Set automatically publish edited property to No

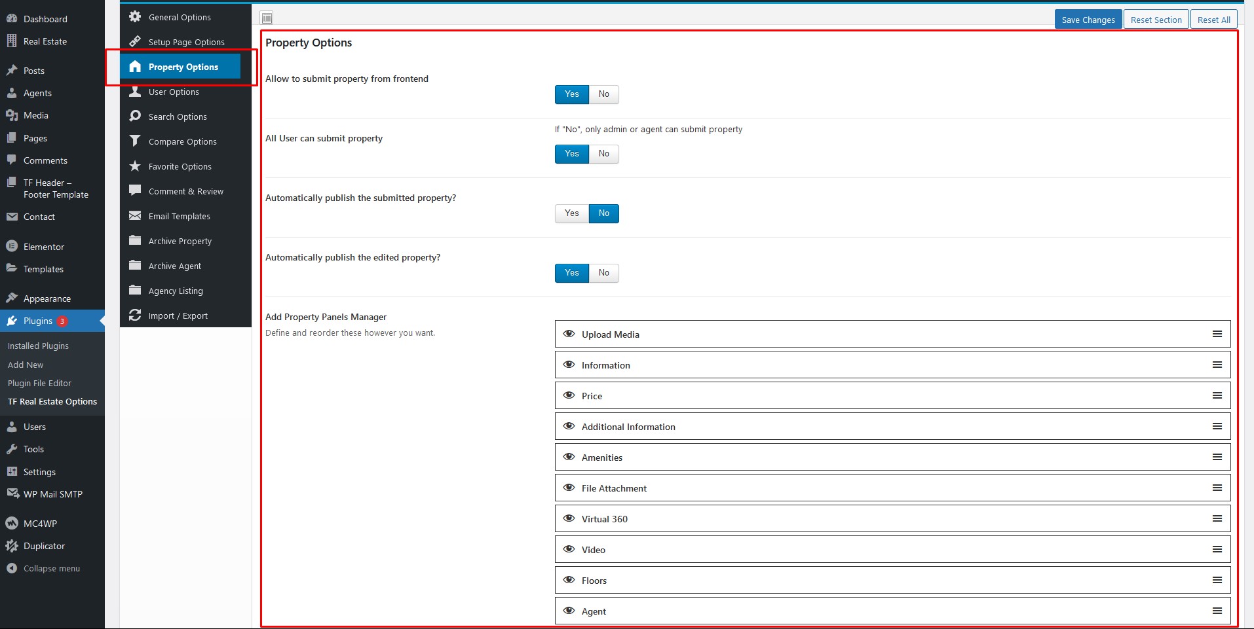click(x=604, y=273)
